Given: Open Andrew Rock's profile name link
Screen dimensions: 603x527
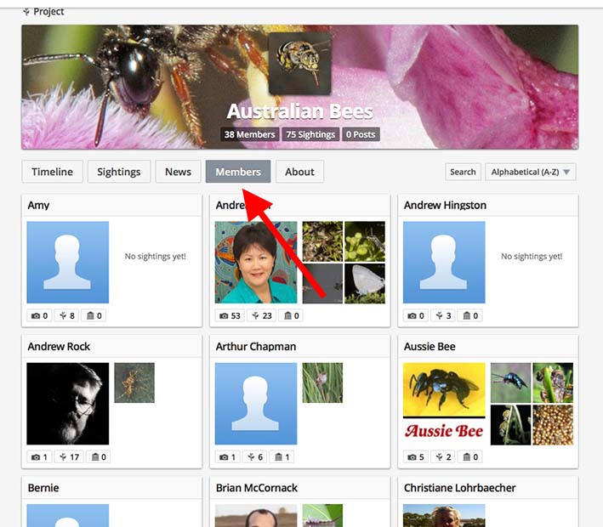Looking at the screenshot, I should (x=59, y=347).
